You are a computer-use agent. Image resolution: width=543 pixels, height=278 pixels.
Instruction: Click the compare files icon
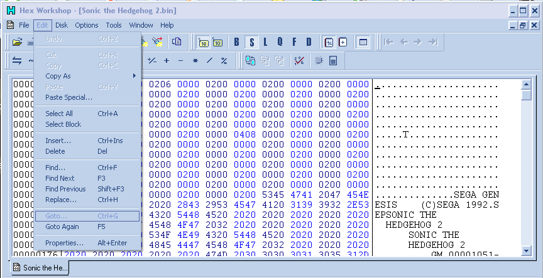click(250, 60)
